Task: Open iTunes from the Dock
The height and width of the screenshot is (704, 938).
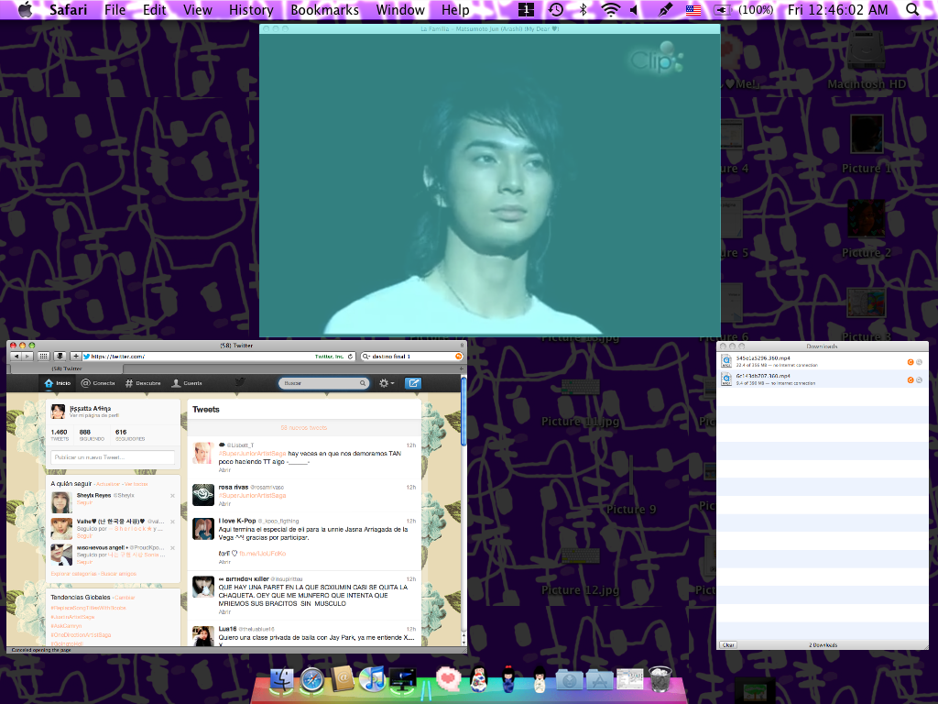Action: click(374, 679)
